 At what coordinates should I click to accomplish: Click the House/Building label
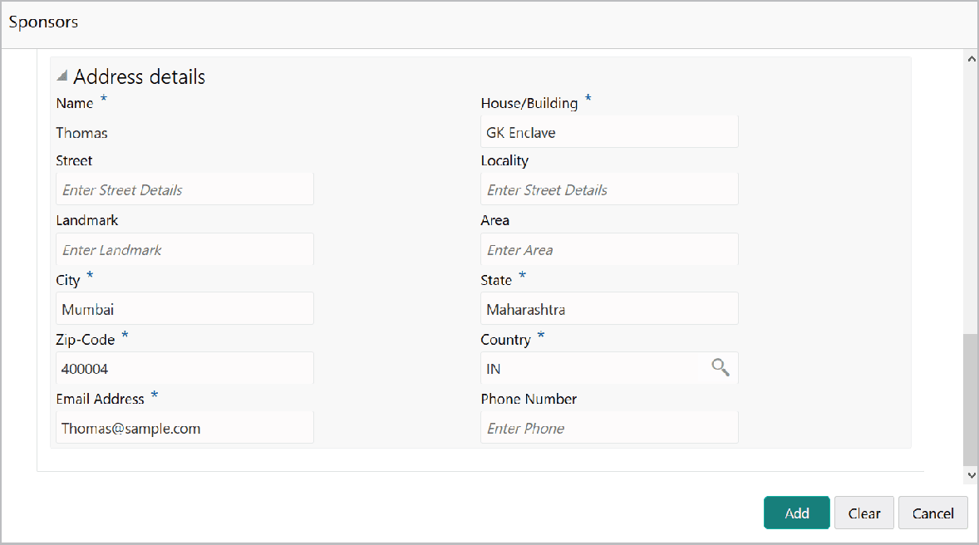[529, 103]
